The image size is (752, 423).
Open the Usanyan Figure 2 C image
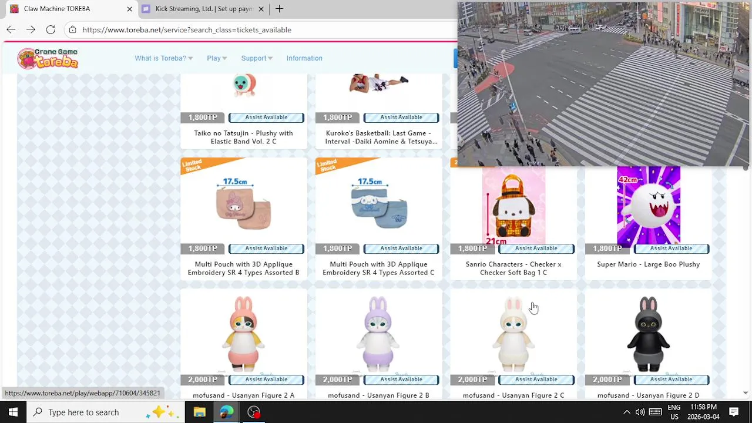click(x=513, y=334)
